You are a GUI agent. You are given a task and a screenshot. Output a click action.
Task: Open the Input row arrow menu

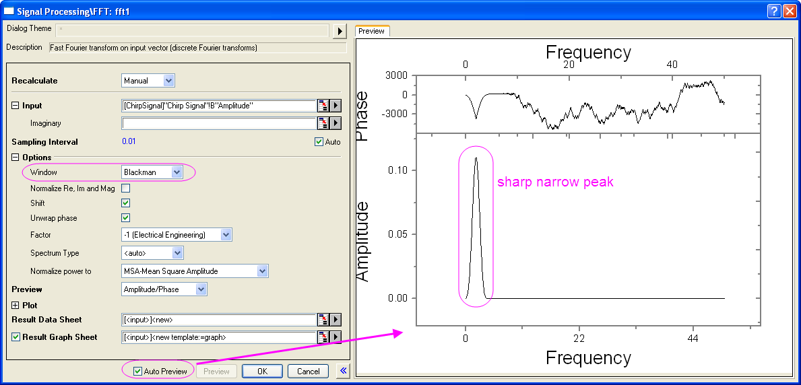(335, 106)
